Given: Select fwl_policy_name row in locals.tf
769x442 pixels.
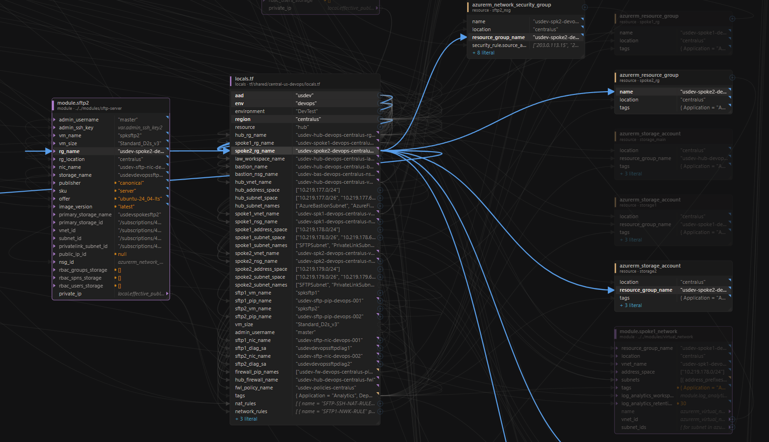Looking at the screenshot, I should pyautogui.click(x=306, y=388).
